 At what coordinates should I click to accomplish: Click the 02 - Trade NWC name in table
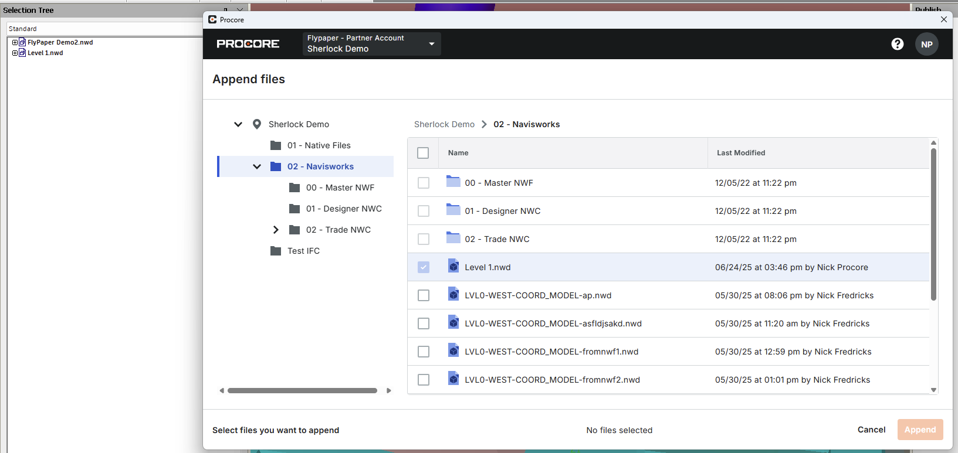[497, 239]
